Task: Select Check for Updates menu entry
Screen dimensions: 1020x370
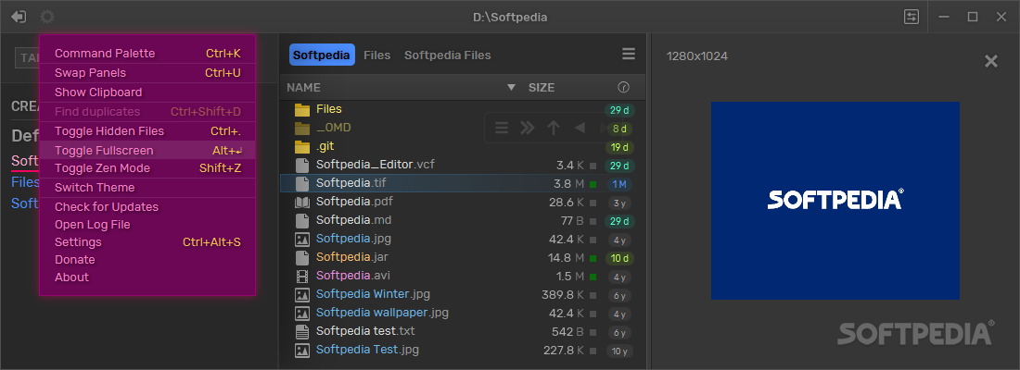Action: tap(147, 207)
